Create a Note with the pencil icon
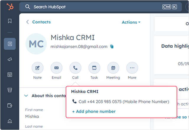This screenshot has height=130, width=189. click(38, 68)
